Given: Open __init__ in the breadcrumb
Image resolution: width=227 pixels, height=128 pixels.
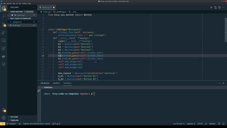Looking at the screenshot, I should click(73, 12).
